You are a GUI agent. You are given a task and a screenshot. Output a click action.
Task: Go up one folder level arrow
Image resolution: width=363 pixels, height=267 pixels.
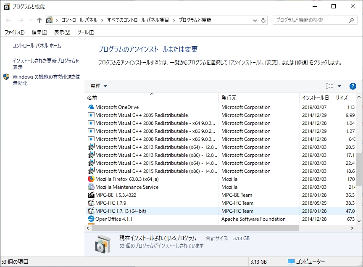[x=39, y=21]
